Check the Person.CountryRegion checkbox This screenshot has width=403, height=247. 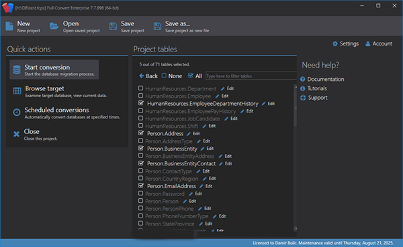pos(140,178)
